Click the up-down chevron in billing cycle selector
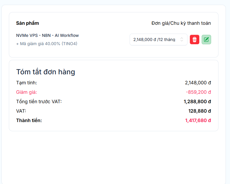 [182, 40]
